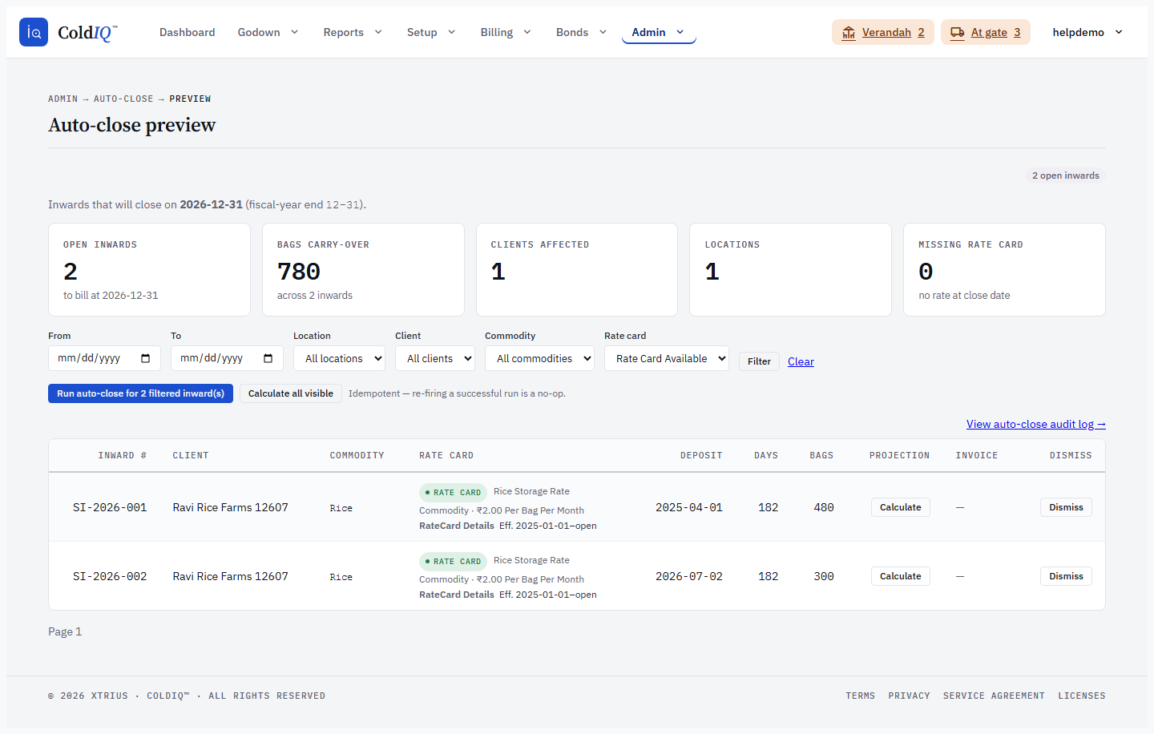Open the Verandah 2 link
The image size is (1154, 734).
tap(883, 32)
